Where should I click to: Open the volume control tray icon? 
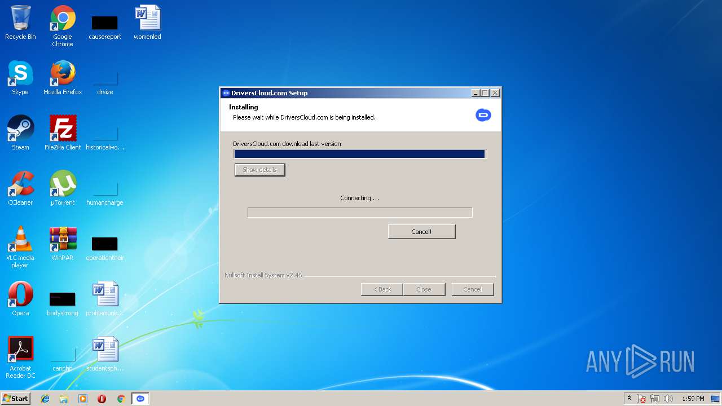point(668,399)
